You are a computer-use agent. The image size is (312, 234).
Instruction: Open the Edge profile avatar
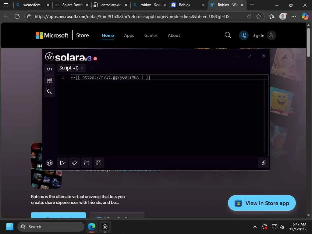[283, 16]
